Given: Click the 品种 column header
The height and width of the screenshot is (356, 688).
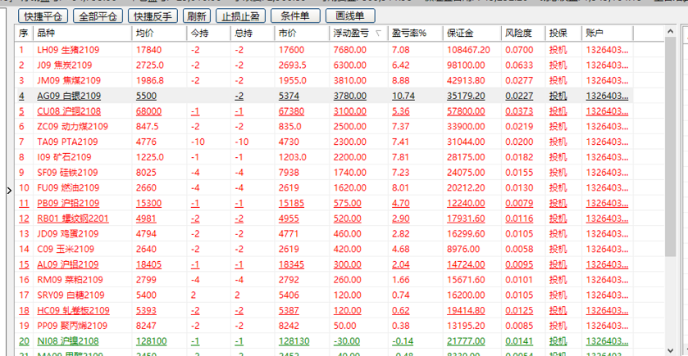Looking at the screenshot, I should [x=82, y=34].
